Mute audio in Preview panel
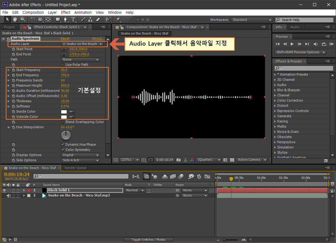336x243 pixels. pos(315,44)
